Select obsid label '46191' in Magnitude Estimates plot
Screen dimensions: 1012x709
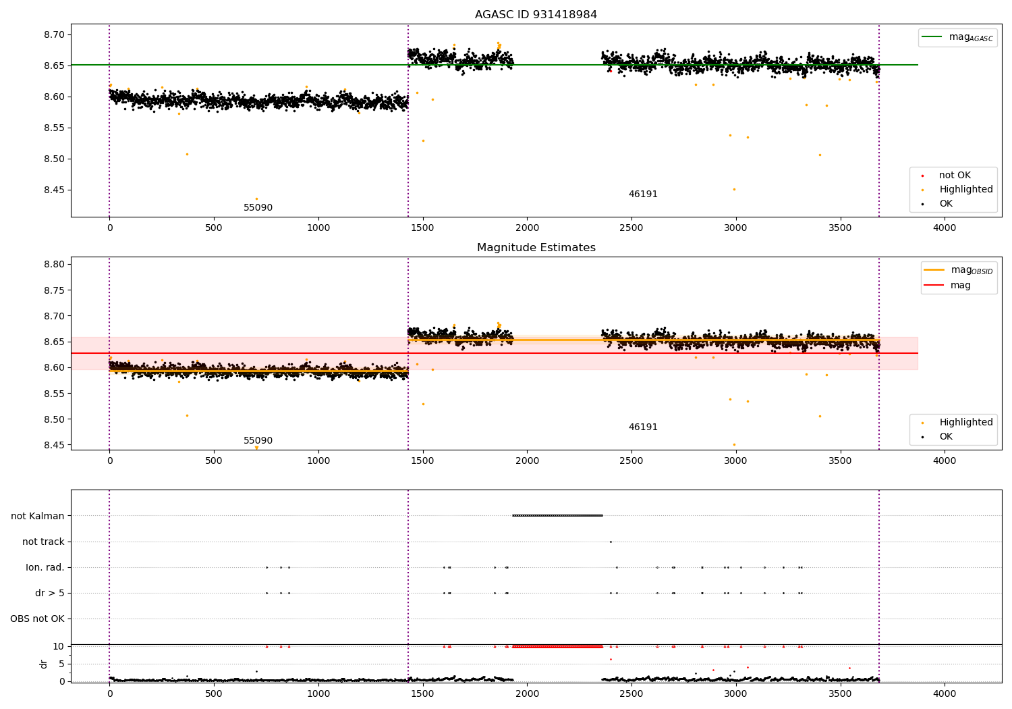pyautogui.click(x=643, y=427)
